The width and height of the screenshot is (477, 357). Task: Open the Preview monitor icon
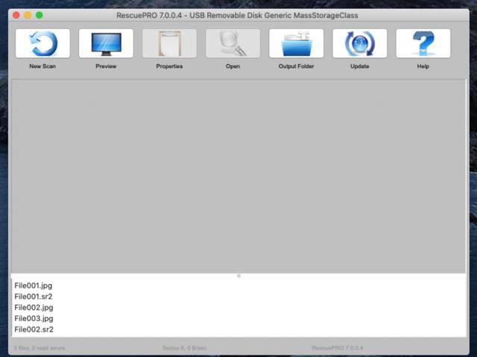pos(106,44)
